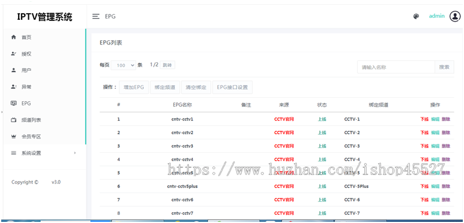Click the 上线 status in cntv-cctv3 row
This screenshot has height=223, width=464.
pyautogui.click(x=322, y=146)
